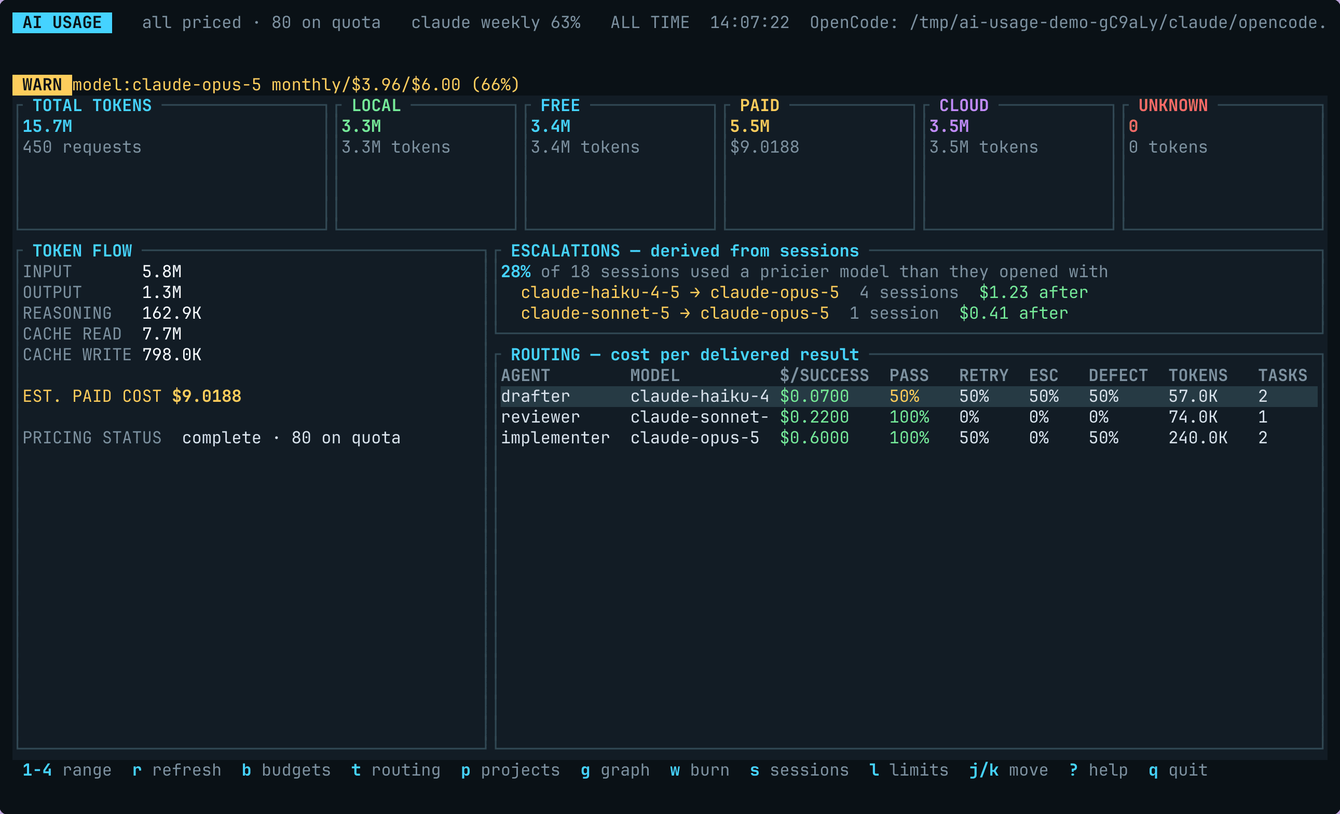This screenshot has height=814, width=1340.
Task: Click '$1.23 after' escalation cost
Action: point(1034,292)
